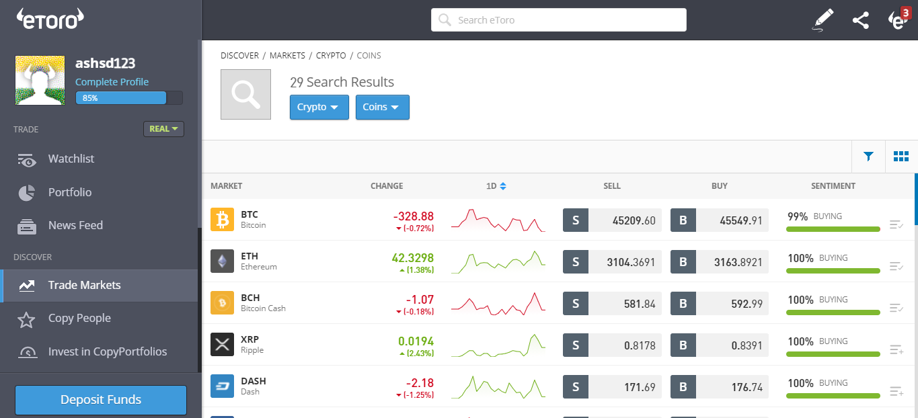Screen dimensions: 918x418
Task: Add DASH to watchlist
Action: tap(896, 391)
